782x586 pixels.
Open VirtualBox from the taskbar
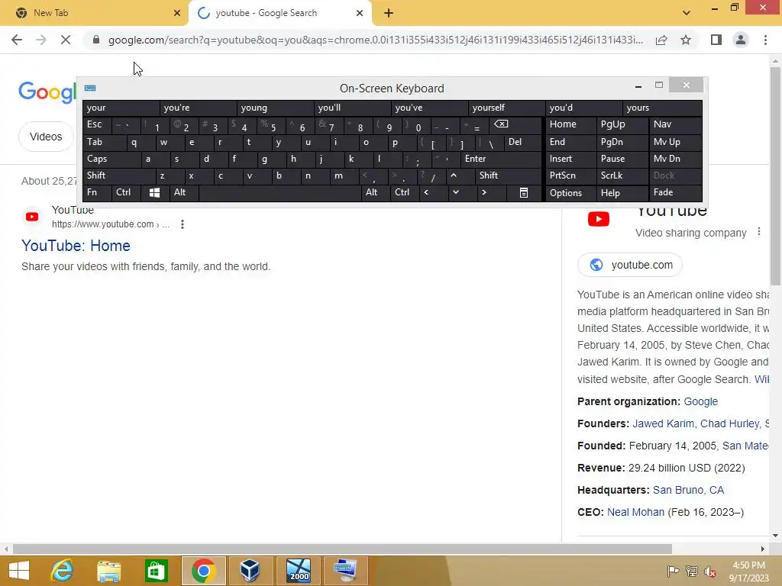[249, 571]
